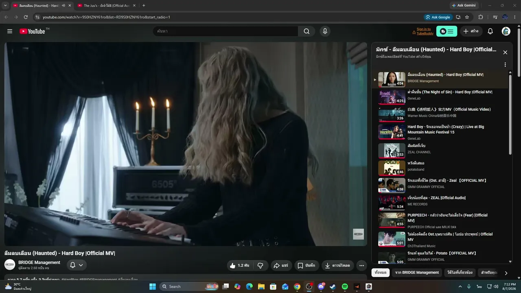Screen dimensions: 521x293
Task: Click the playlist panel scrollbar
Action: tap(510, 114)
